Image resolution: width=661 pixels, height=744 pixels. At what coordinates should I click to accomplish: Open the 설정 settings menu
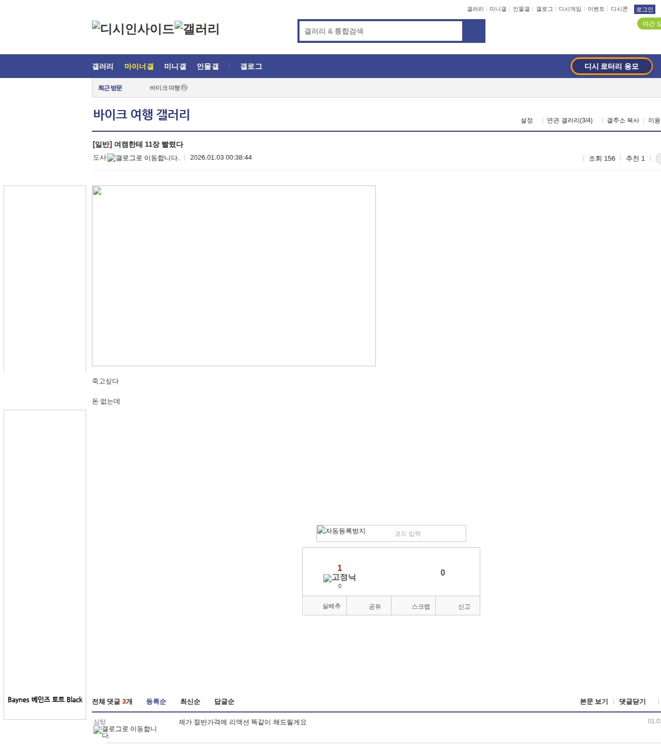click(526, 120)
